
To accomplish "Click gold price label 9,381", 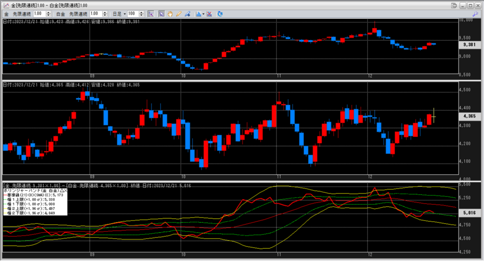I will tap(469, 45).
